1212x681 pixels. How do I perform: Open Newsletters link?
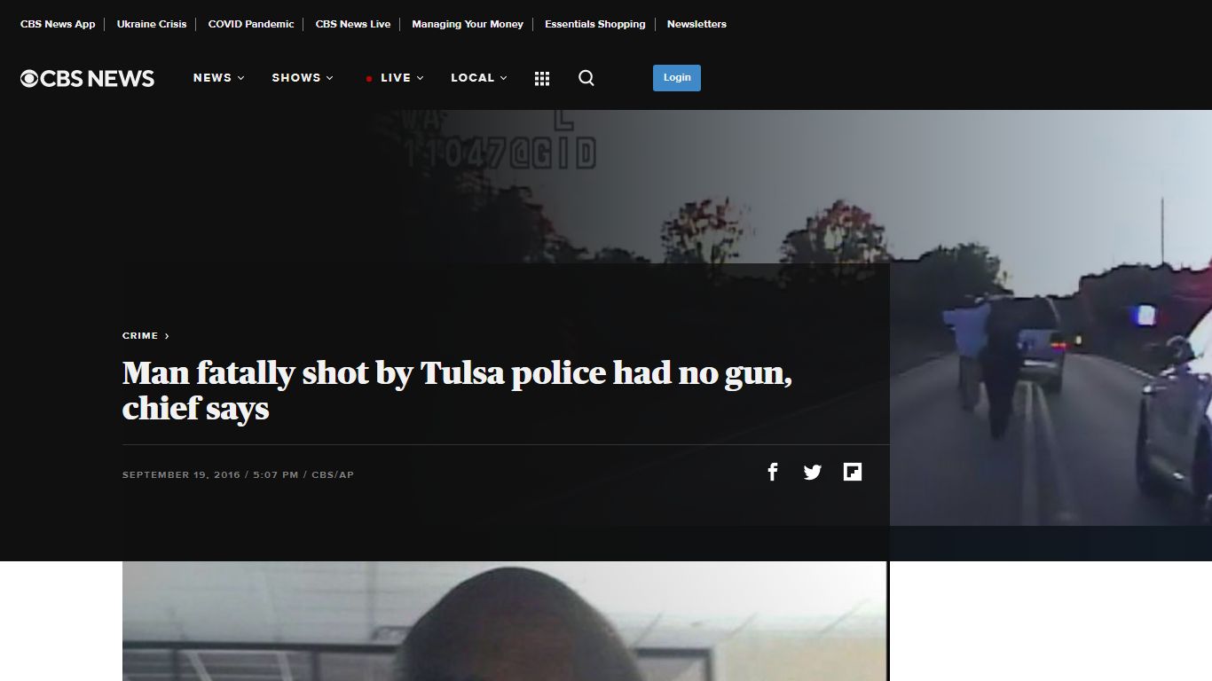(x=697, y=24)
